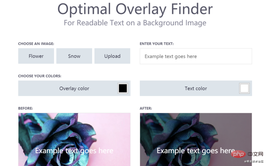Select the After preview image
Image resolution: width=267 pixels, height=166 pixels.
(x=196, y=139)
